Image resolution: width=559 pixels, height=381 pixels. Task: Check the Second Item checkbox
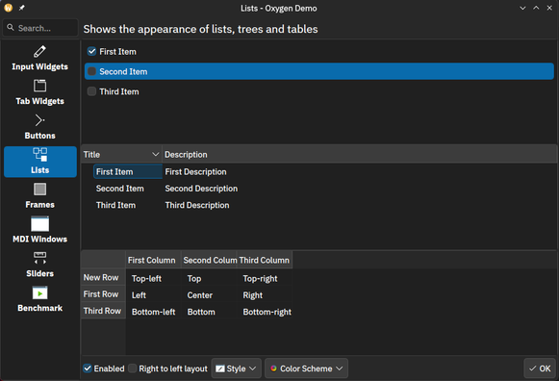pos(91,71)
